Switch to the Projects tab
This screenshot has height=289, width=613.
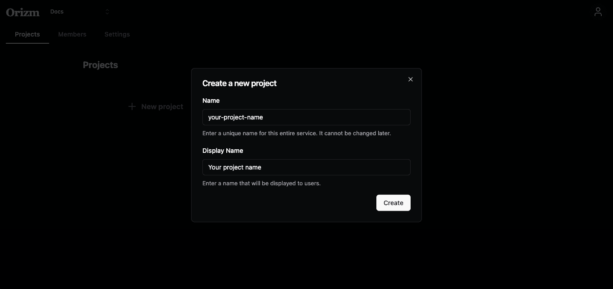[x=27, y=34]
